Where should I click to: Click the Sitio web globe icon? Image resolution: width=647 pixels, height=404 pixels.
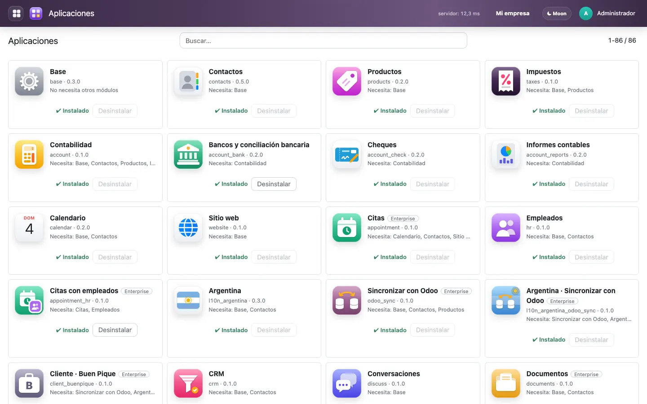[x=188, y=228]
